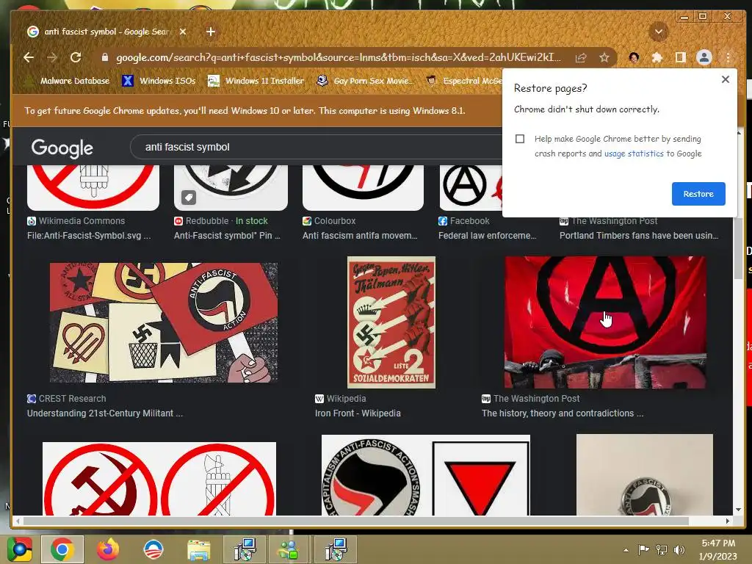This screenshot has height=564, width=752.
Task: Open anti-fascist pin badge thumbnail
Action: point(645,475)
